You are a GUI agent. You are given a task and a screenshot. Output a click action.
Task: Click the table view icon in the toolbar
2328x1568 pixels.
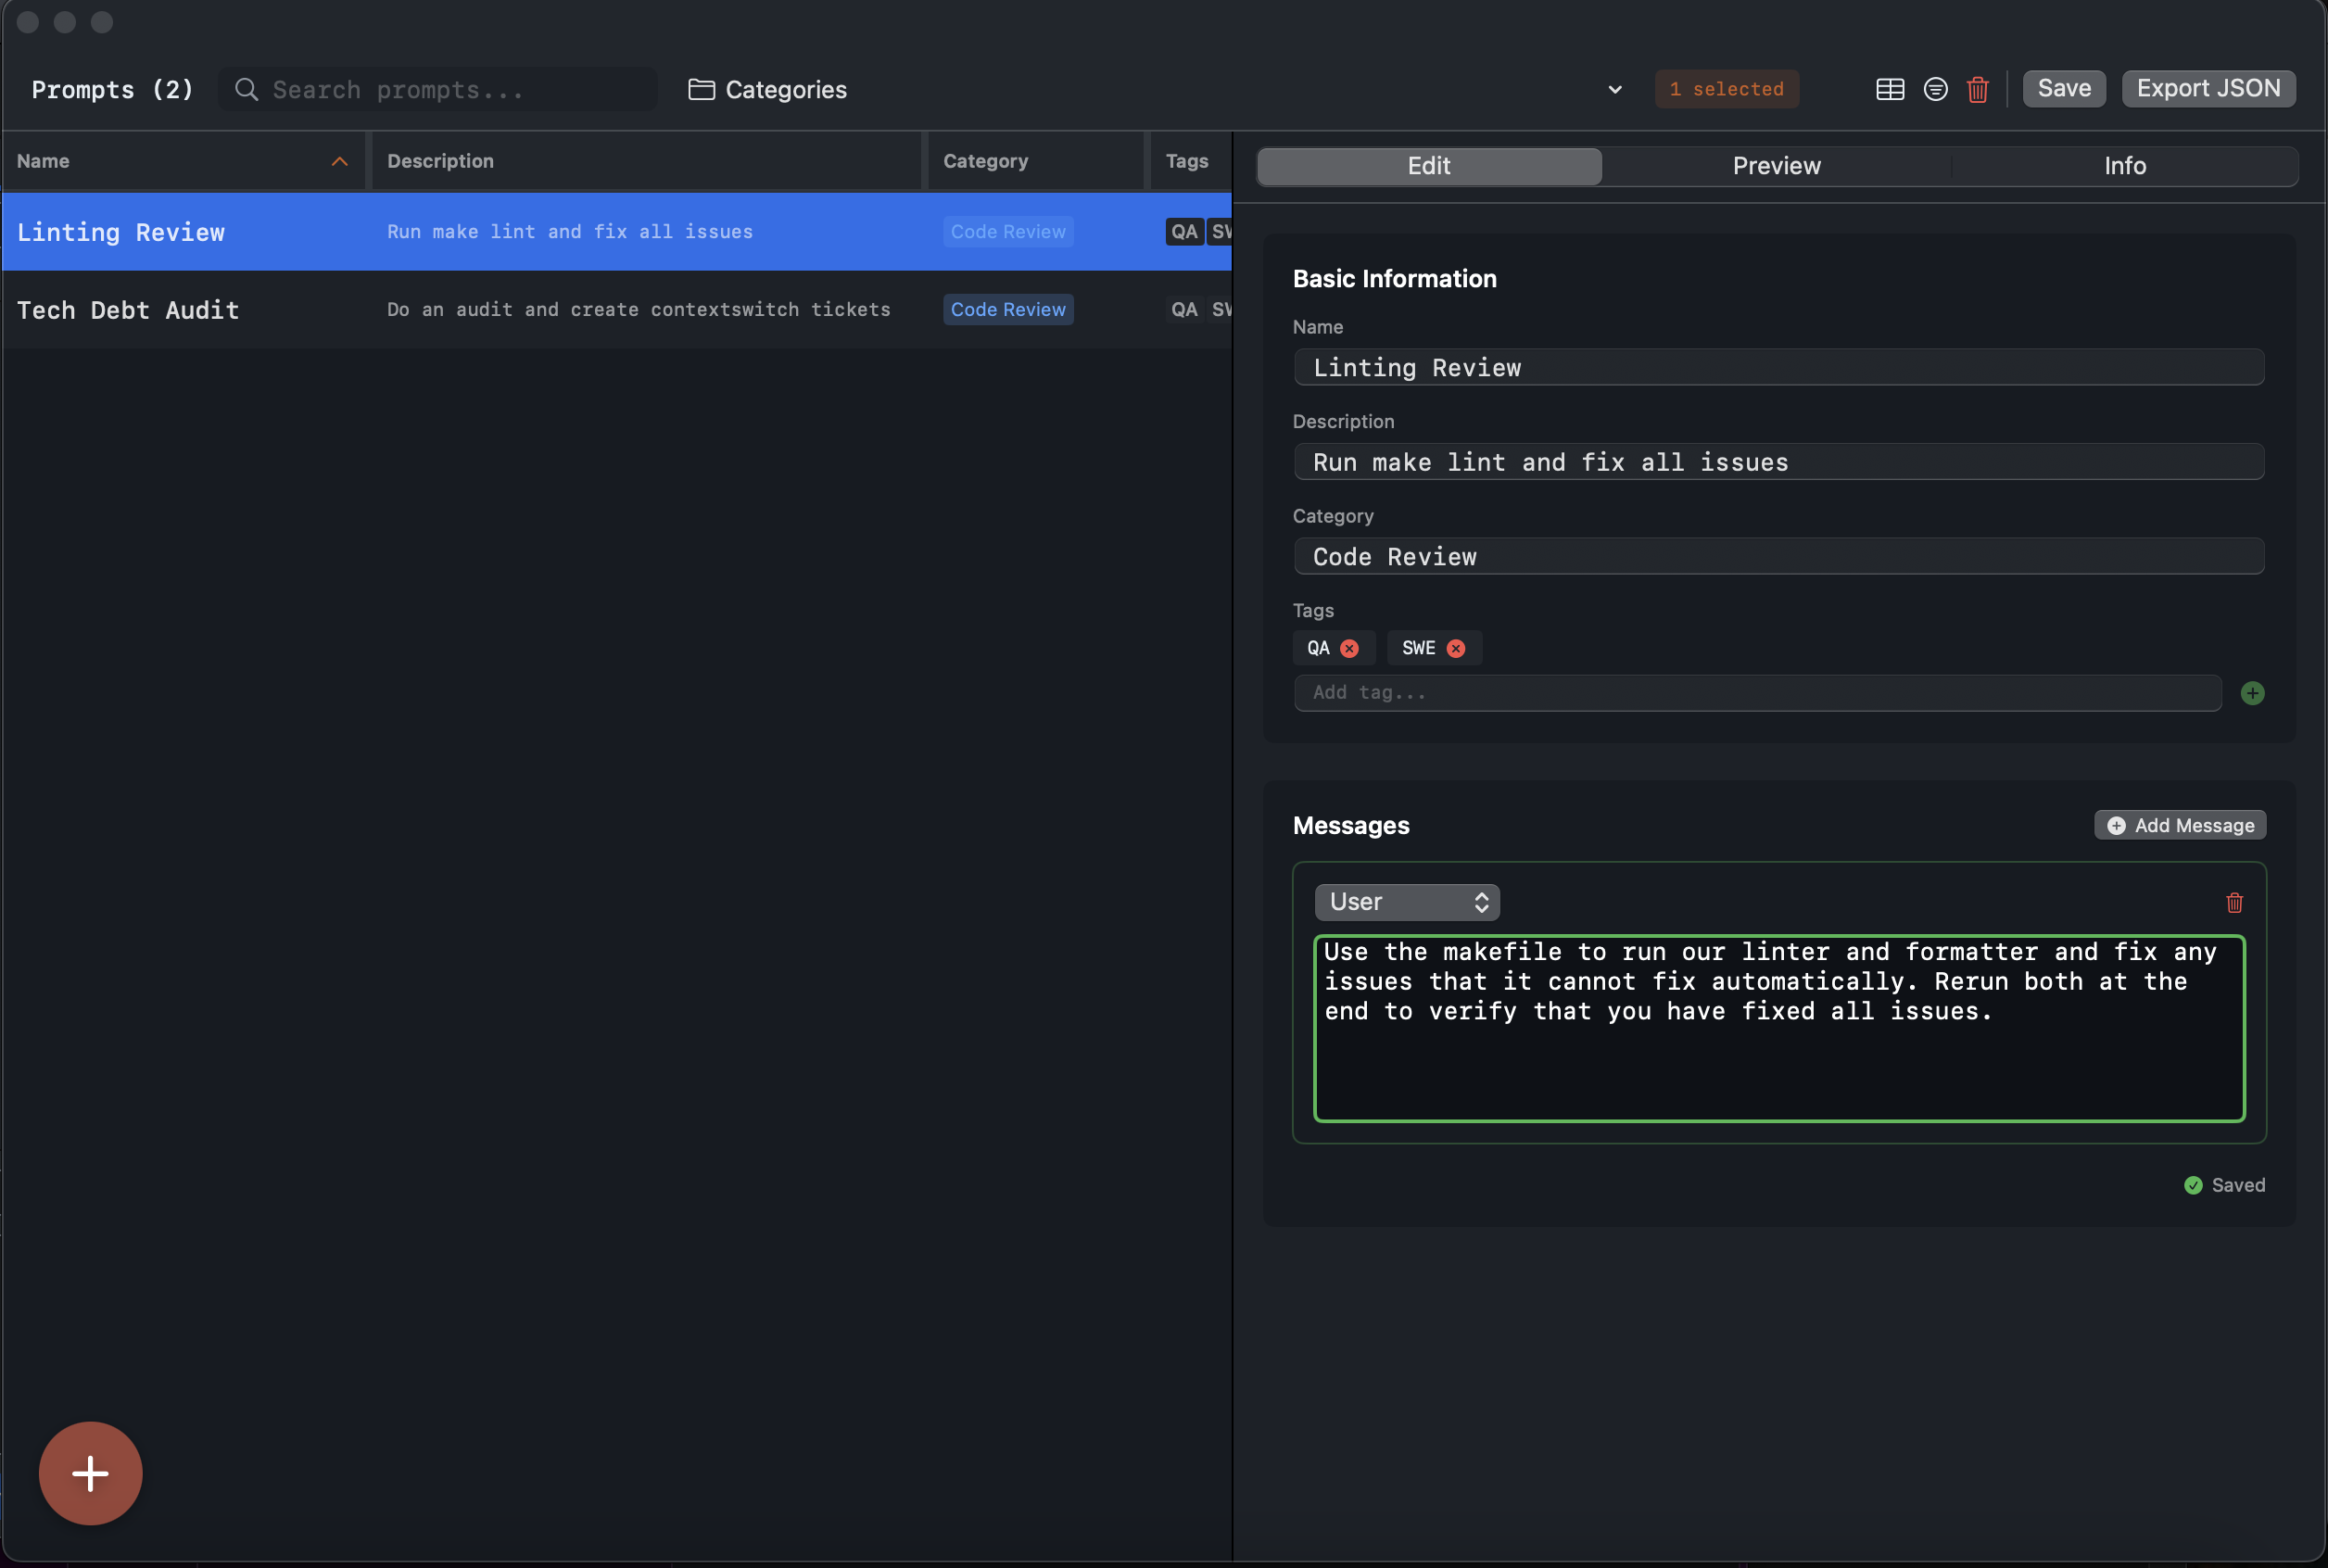pyautogui.click(x=1889, y=89)
